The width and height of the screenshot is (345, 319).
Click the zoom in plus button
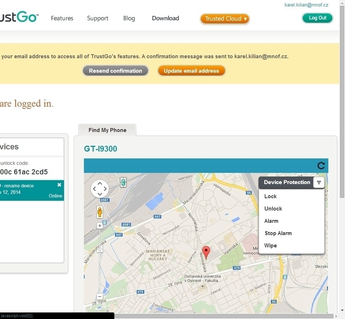pos(100,226)
